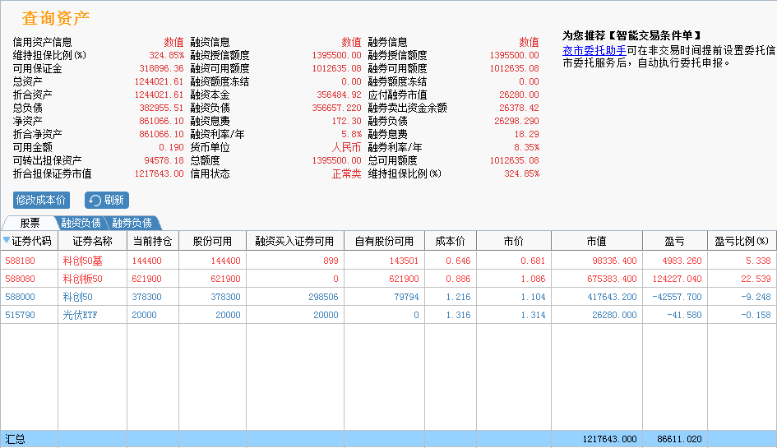Click 总负债 value 382955.51
777x448 pixels.
[161, 108]
